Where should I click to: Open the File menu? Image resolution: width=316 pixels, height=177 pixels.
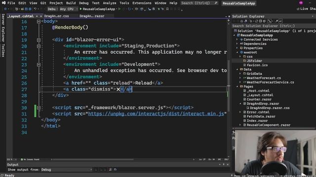[11, 3]
